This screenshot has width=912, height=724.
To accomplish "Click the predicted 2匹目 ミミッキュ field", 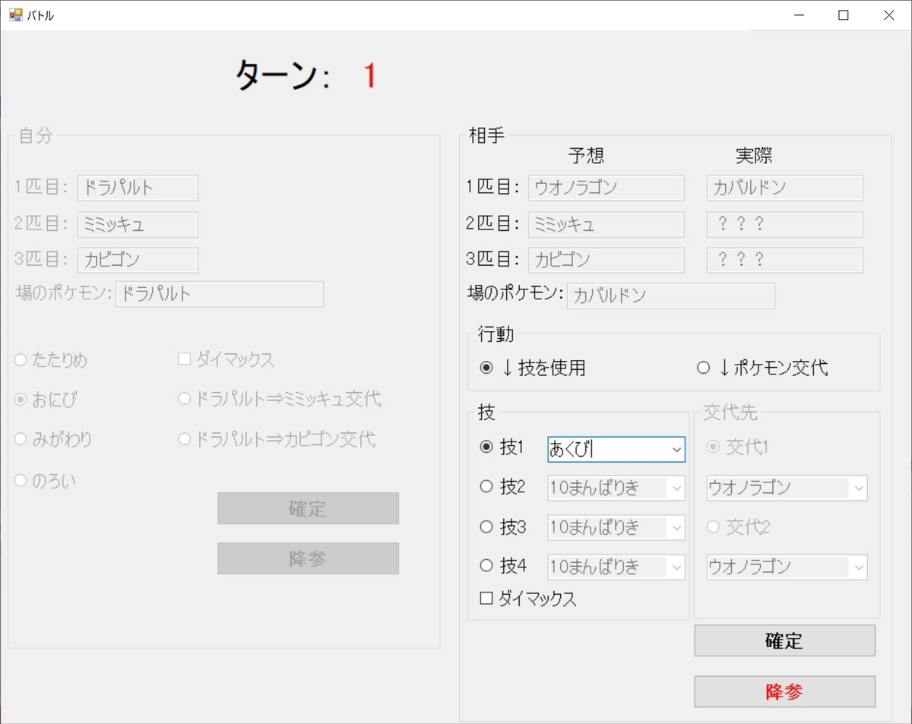I will click(606, 224).
